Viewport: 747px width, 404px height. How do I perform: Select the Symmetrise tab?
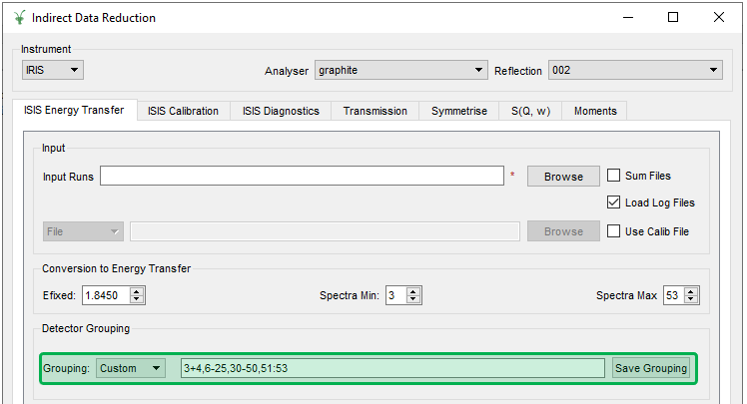459,111
